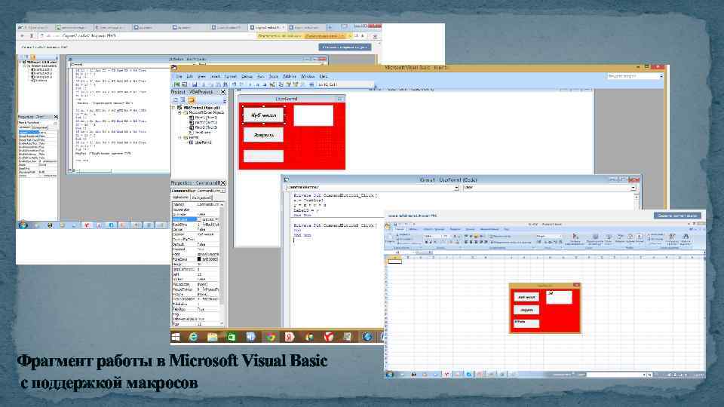Switch to Categorized tab in Properties pane
The height and width of the screenshot is (407, 724).
click(201, 197)
